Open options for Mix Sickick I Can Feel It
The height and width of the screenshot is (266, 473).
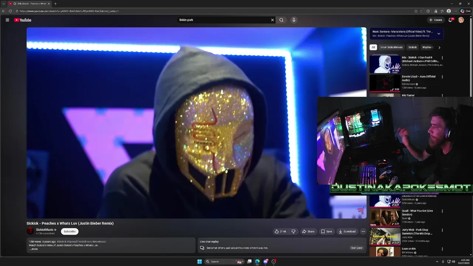point(442,58)
